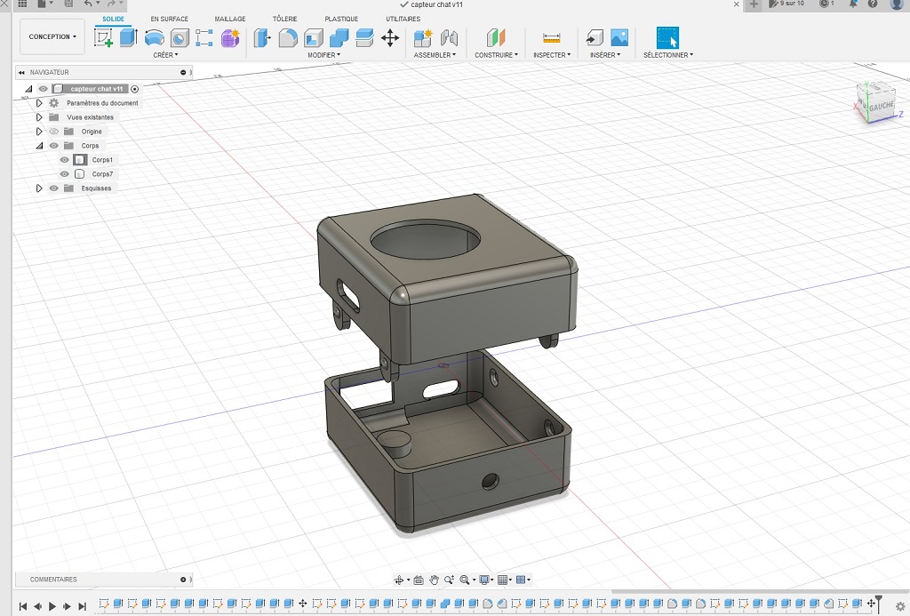Screen dimensions: 910x616
Task: Hide Corps1 using its eye icon
Action: (x=64, y=160)
